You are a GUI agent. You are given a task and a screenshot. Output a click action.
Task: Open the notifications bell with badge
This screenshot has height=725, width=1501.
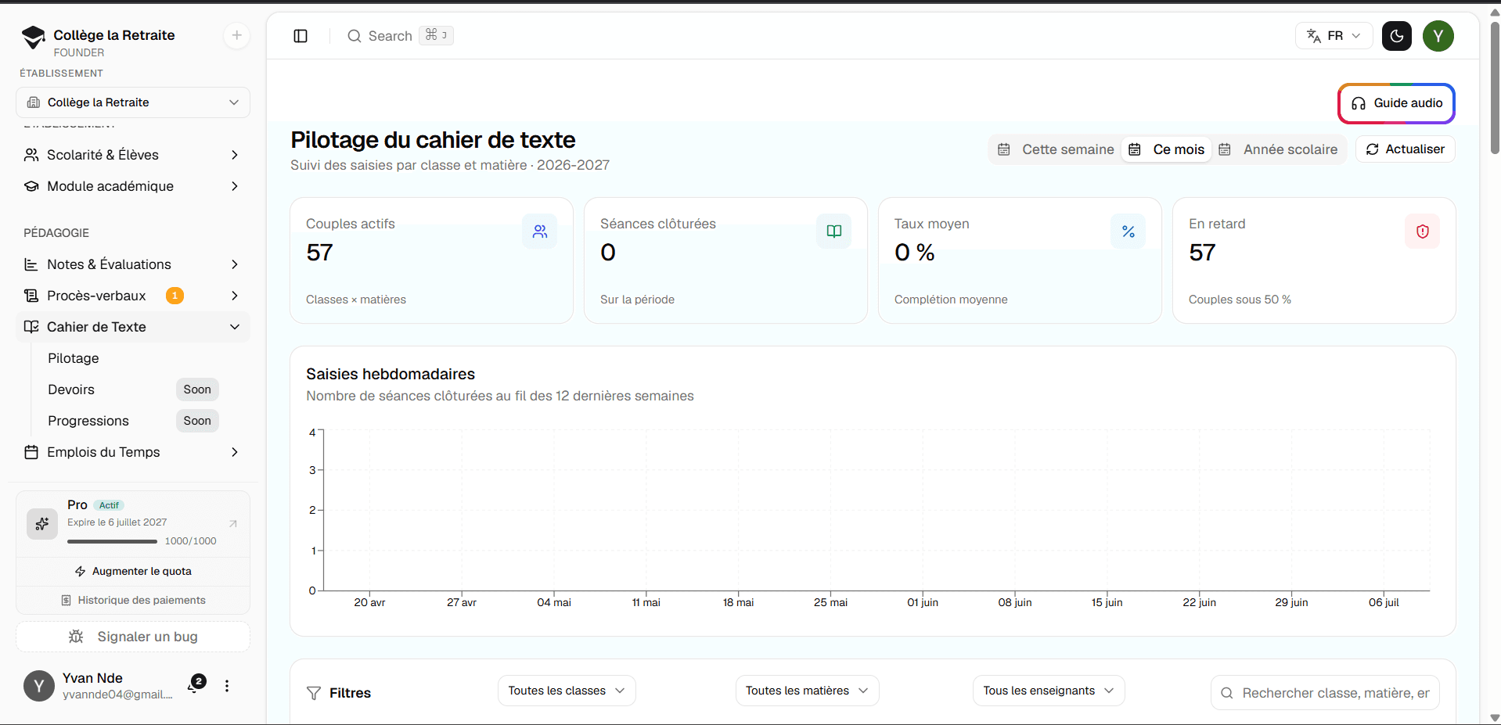[x=194, y=685]
